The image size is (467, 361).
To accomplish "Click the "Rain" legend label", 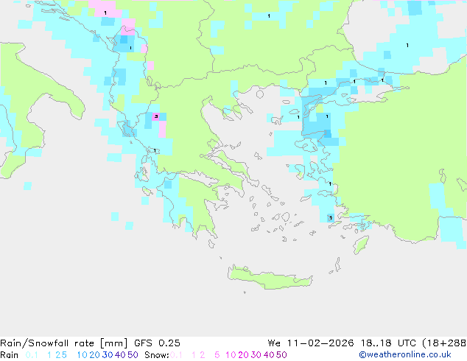I will pyautogui.click(x=10, y=355).
